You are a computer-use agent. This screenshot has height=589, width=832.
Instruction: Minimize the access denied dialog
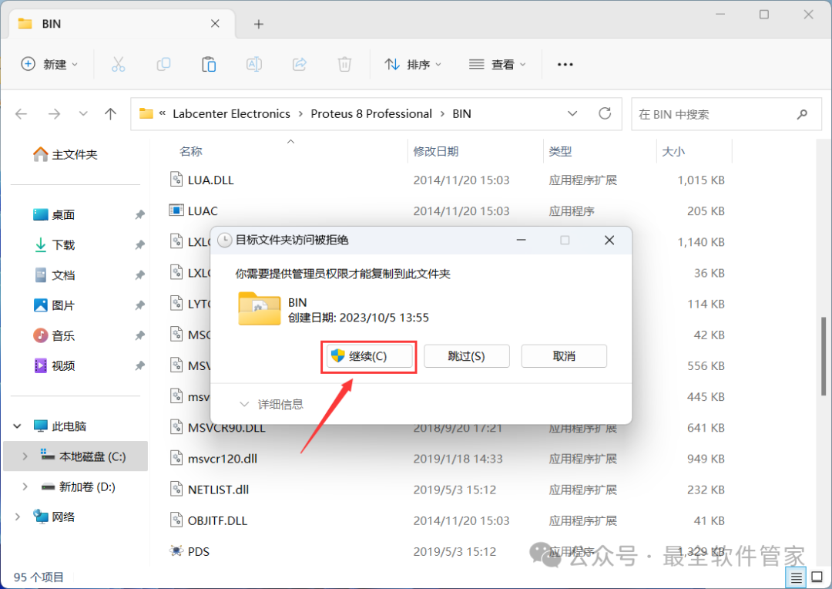coord(521,240)
